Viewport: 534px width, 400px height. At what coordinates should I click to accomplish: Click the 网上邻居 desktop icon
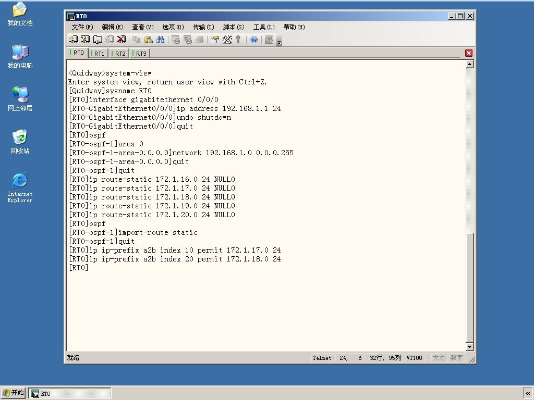click(20, 99)
